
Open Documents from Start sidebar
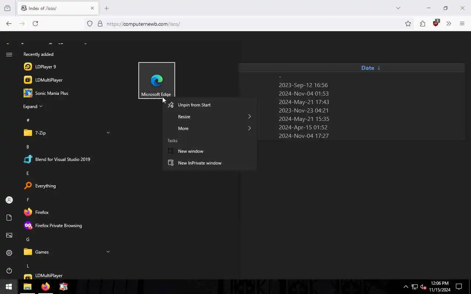pyautogui.click(x=9, y=218)
